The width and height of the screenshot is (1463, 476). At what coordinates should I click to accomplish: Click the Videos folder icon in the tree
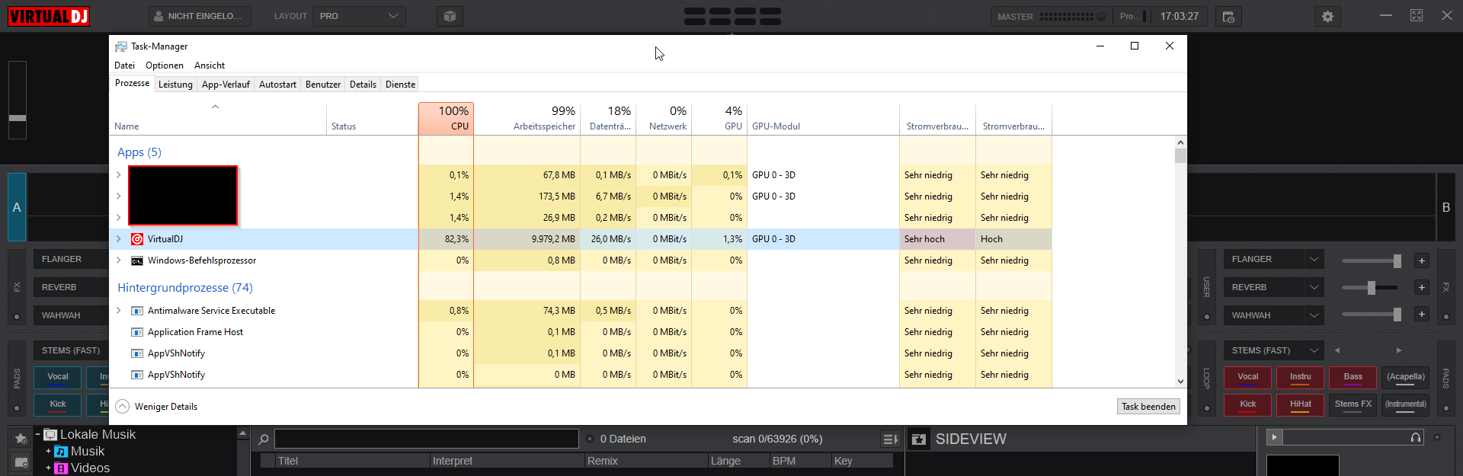(61, 468)
